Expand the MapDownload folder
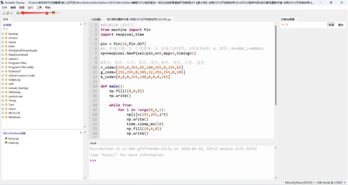This screenshot has height=185, width=348. [x=3, y=55]
